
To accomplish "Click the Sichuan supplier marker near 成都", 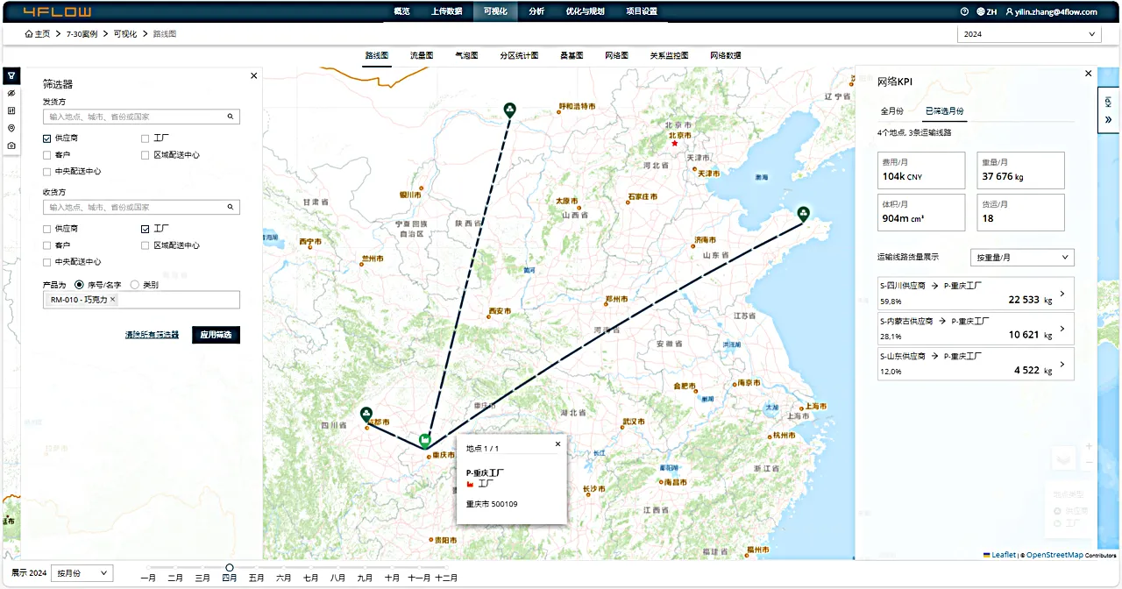I will pyautogui.click(x=366, y=415).
